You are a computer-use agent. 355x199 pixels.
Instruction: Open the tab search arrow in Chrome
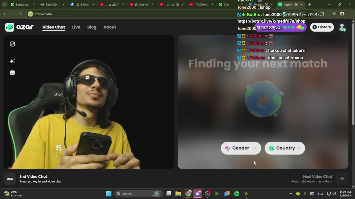(x=4, y=4)
